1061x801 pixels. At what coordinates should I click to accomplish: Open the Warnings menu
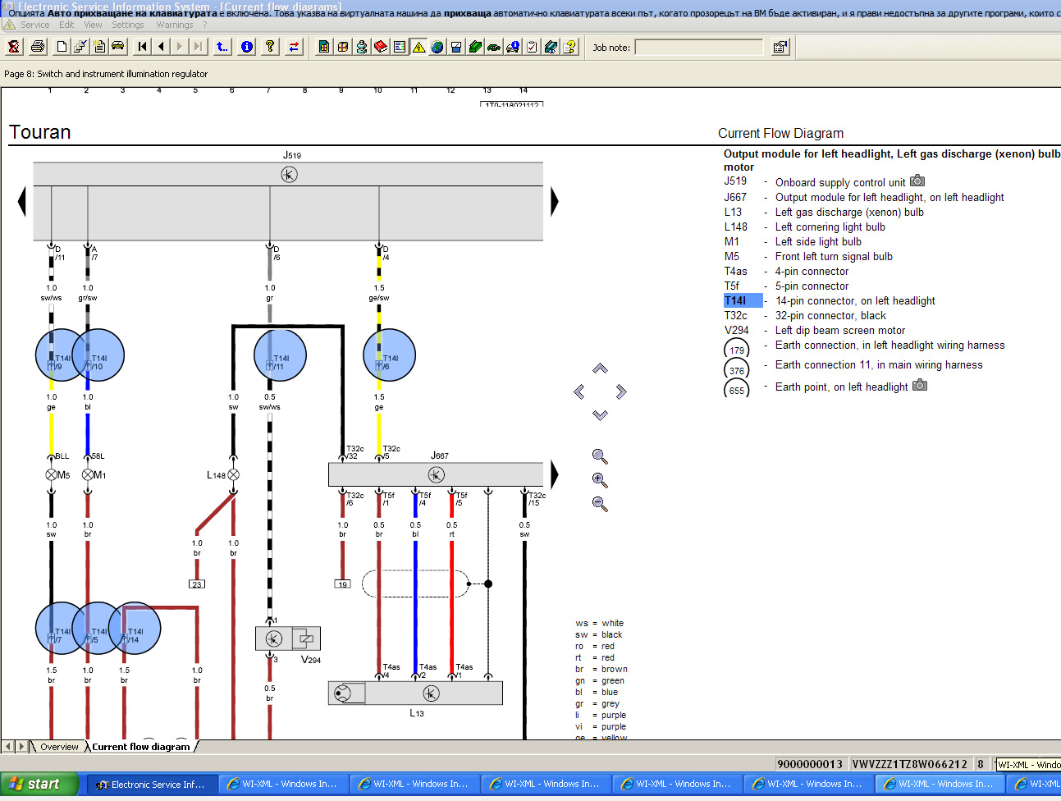[175, 25]
